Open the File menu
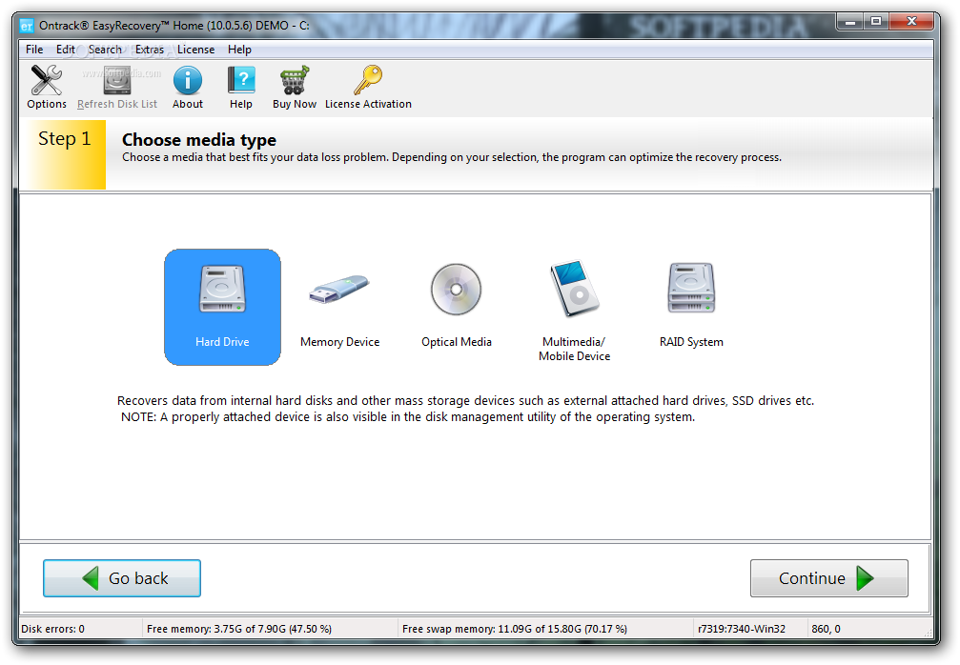Screen dimensions: 960x665 click(34, 50)
